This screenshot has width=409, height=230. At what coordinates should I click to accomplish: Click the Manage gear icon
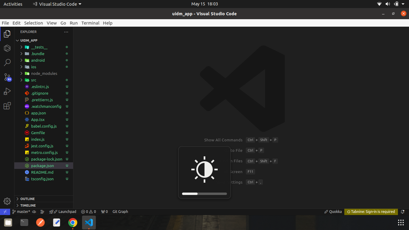point(7,201)
